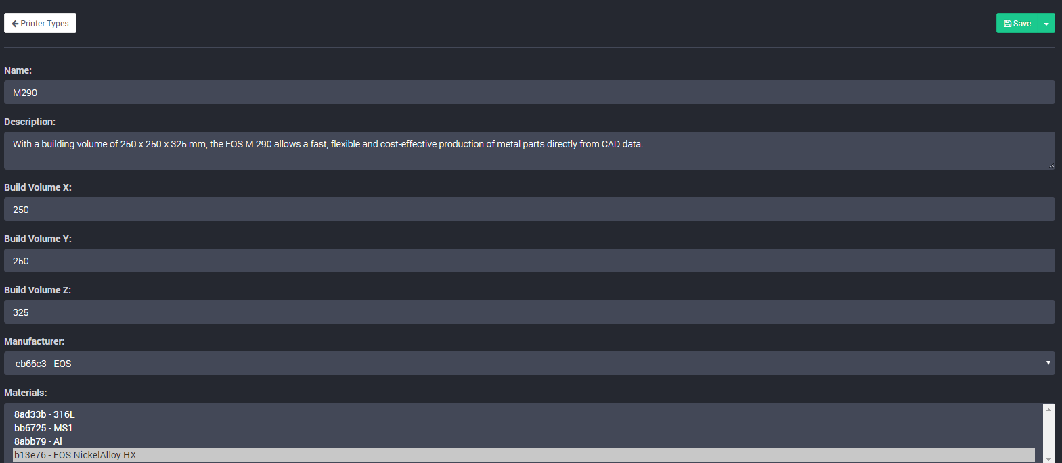Image resolution: width=1062 pixels, height=463 pixels.
Task: Expand the Manufacturer dropdown
Action: [529, 363]
